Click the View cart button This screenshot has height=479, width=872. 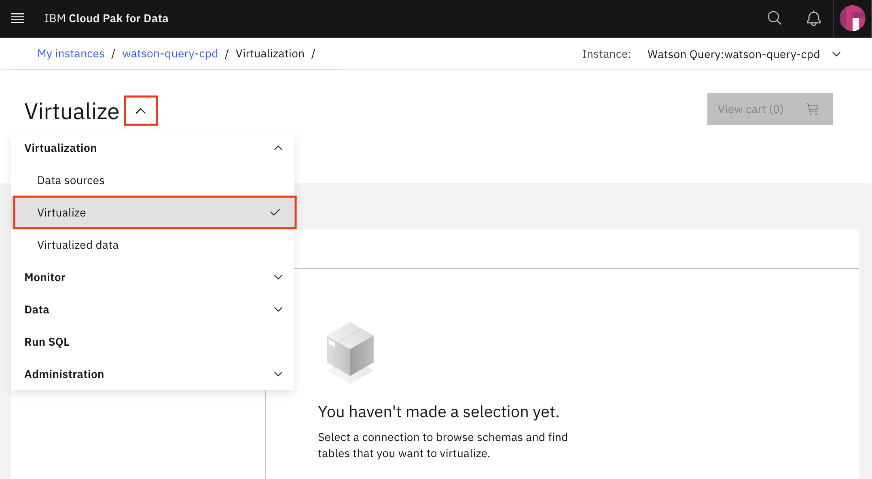770,109
